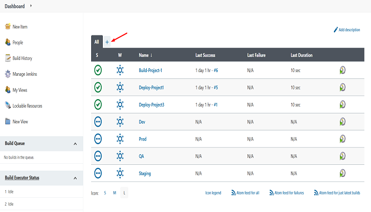Image resolution: width=371 pixels, height=212 pixels.
Task: Schedule a build for QA
Action: point(342,156)
